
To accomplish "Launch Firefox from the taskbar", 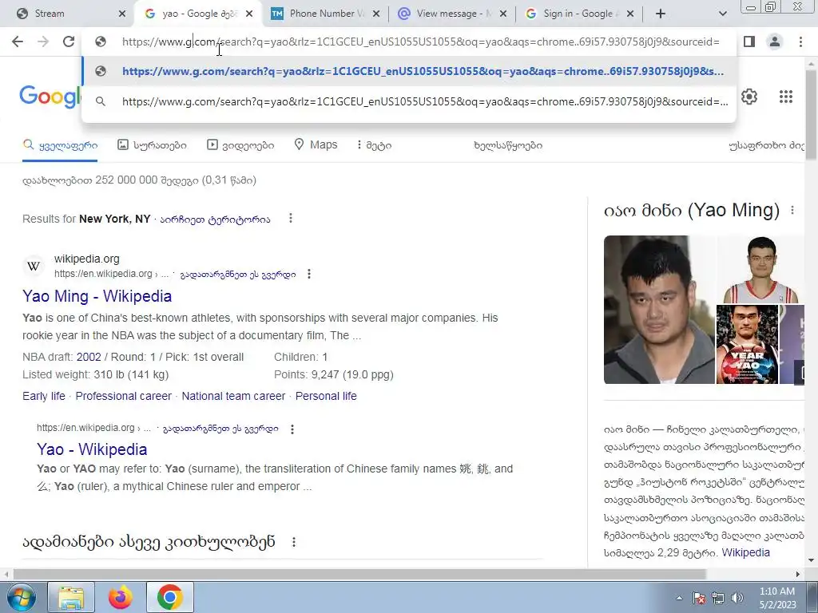I will 121,597.
